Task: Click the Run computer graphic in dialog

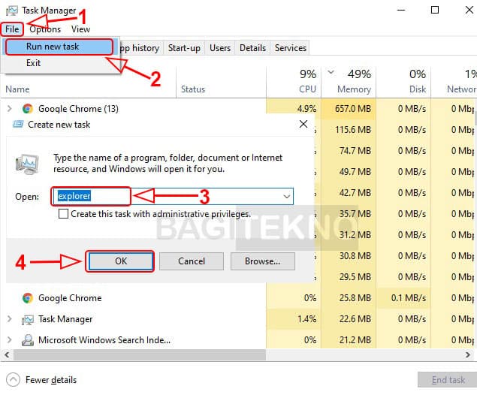Action: (x=27, y=164)
